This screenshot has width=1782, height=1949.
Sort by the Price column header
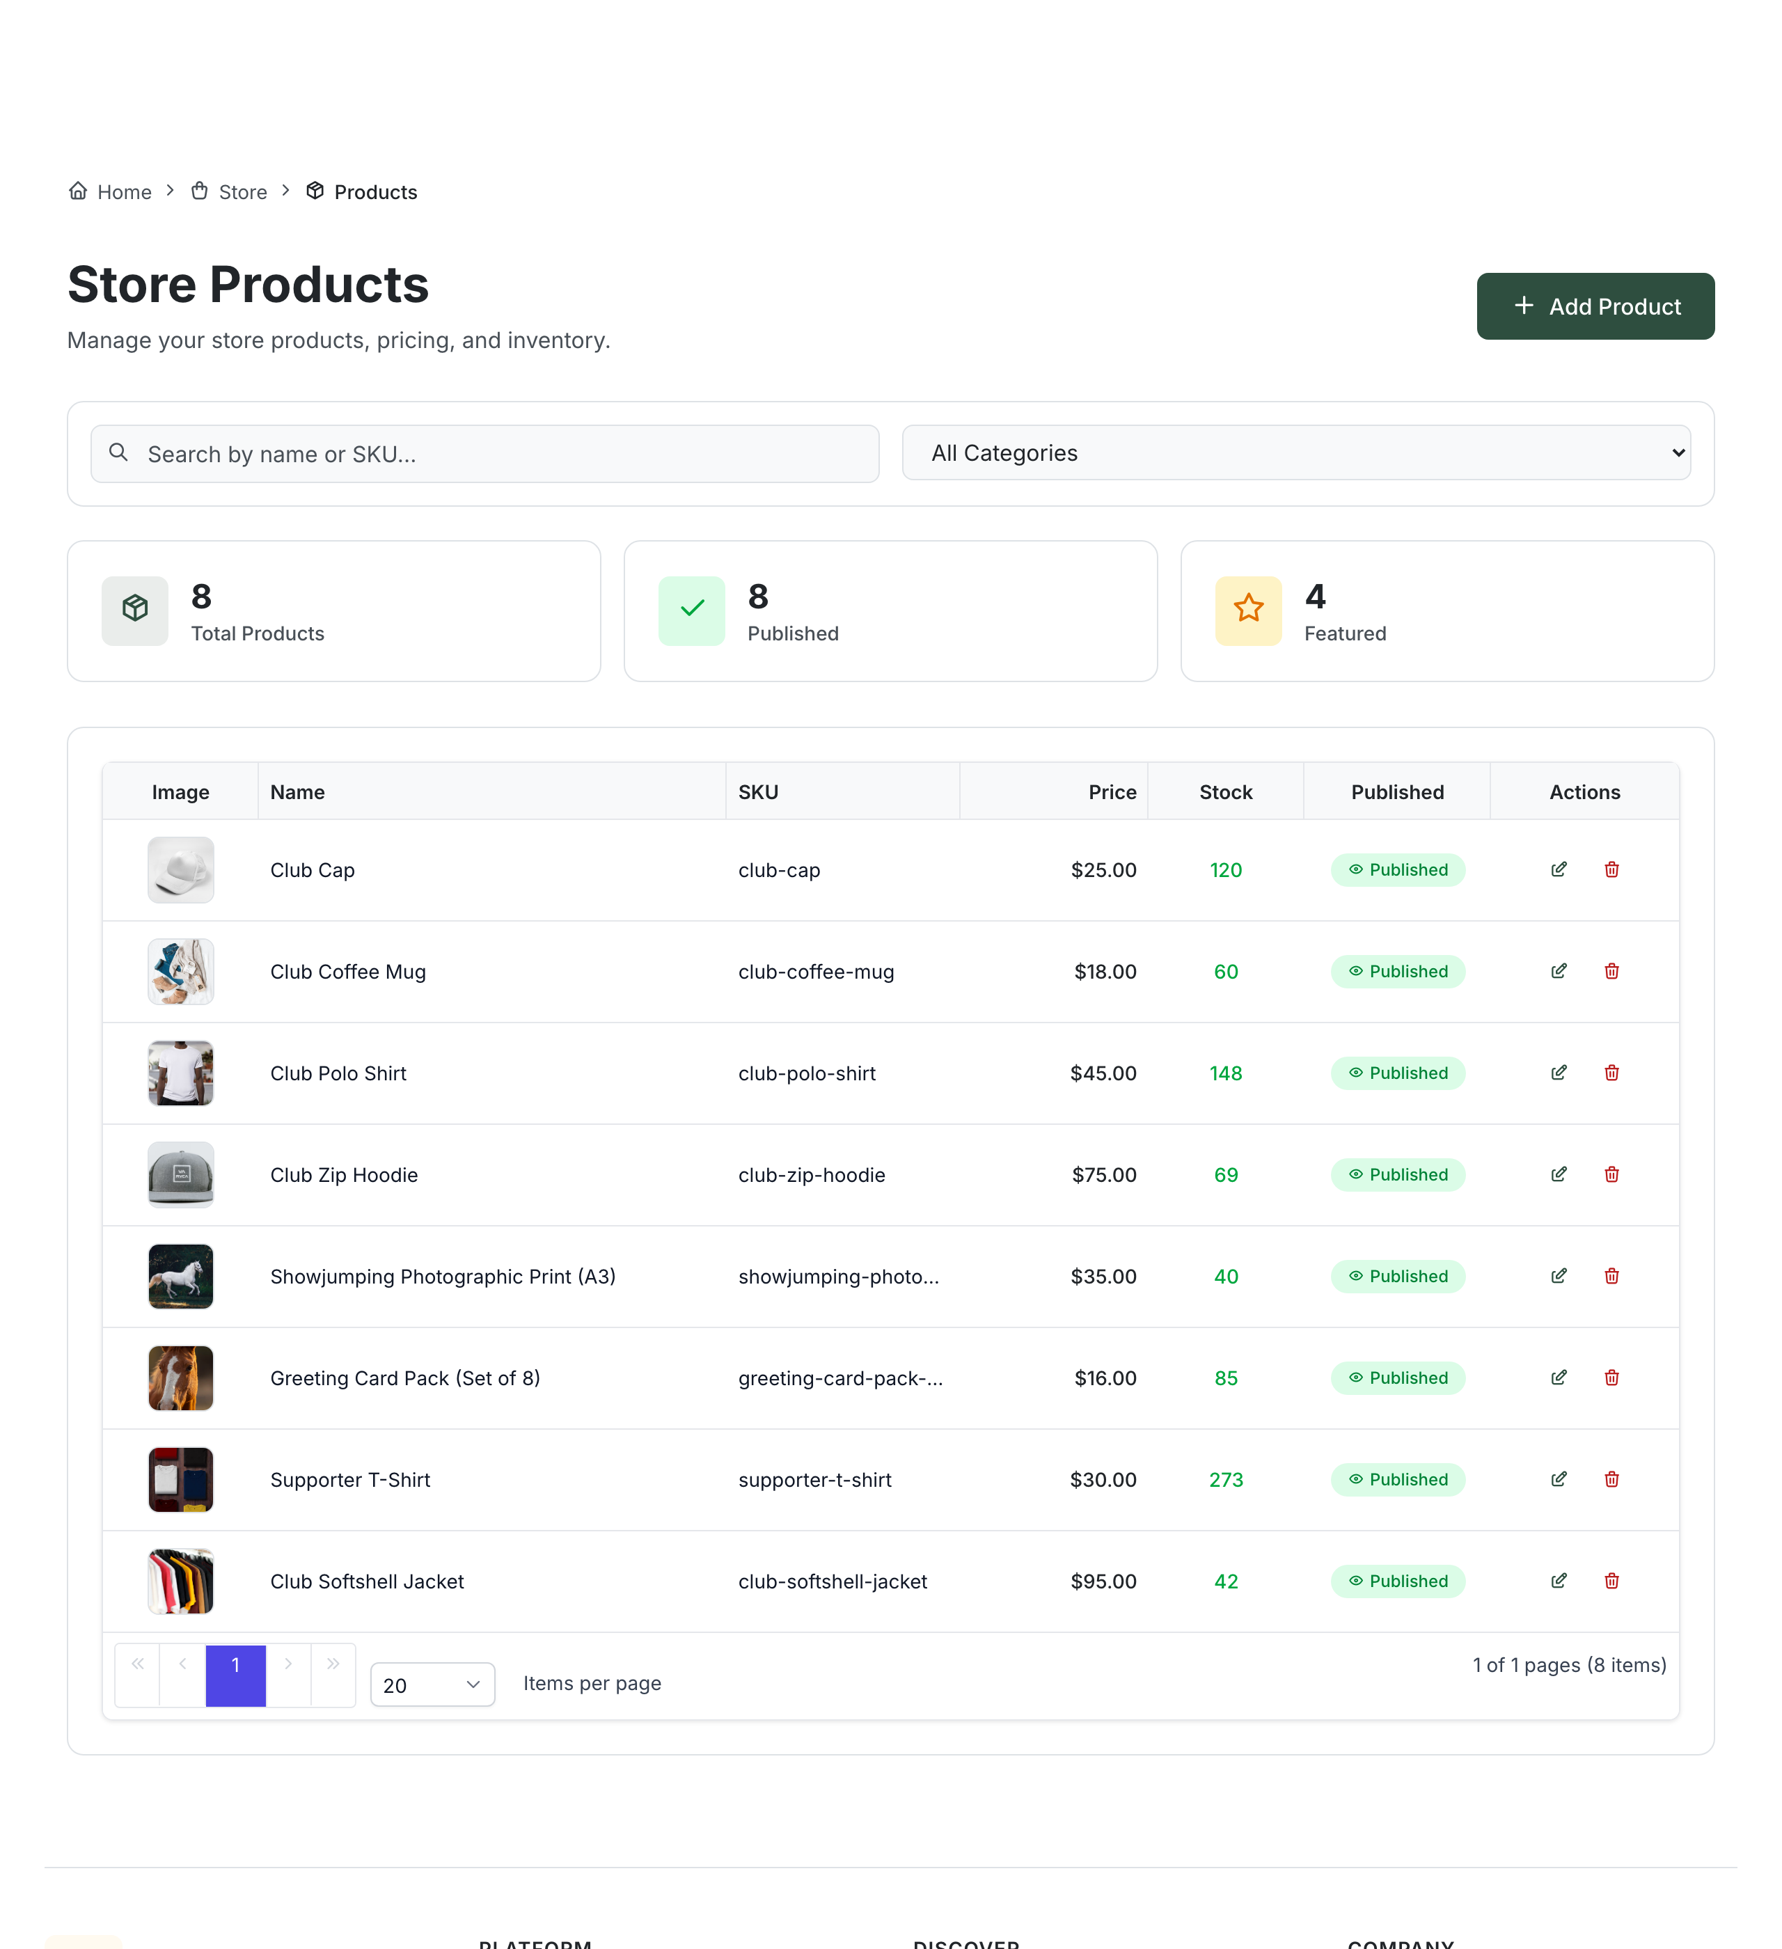click(1053, 791)
